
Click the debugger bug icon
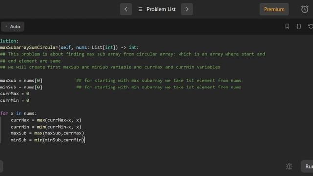[x=289, y=166]
